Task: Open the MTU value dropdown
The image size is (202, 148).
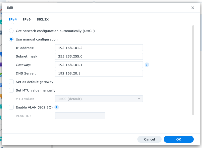Action: click(x=139, y=99)
